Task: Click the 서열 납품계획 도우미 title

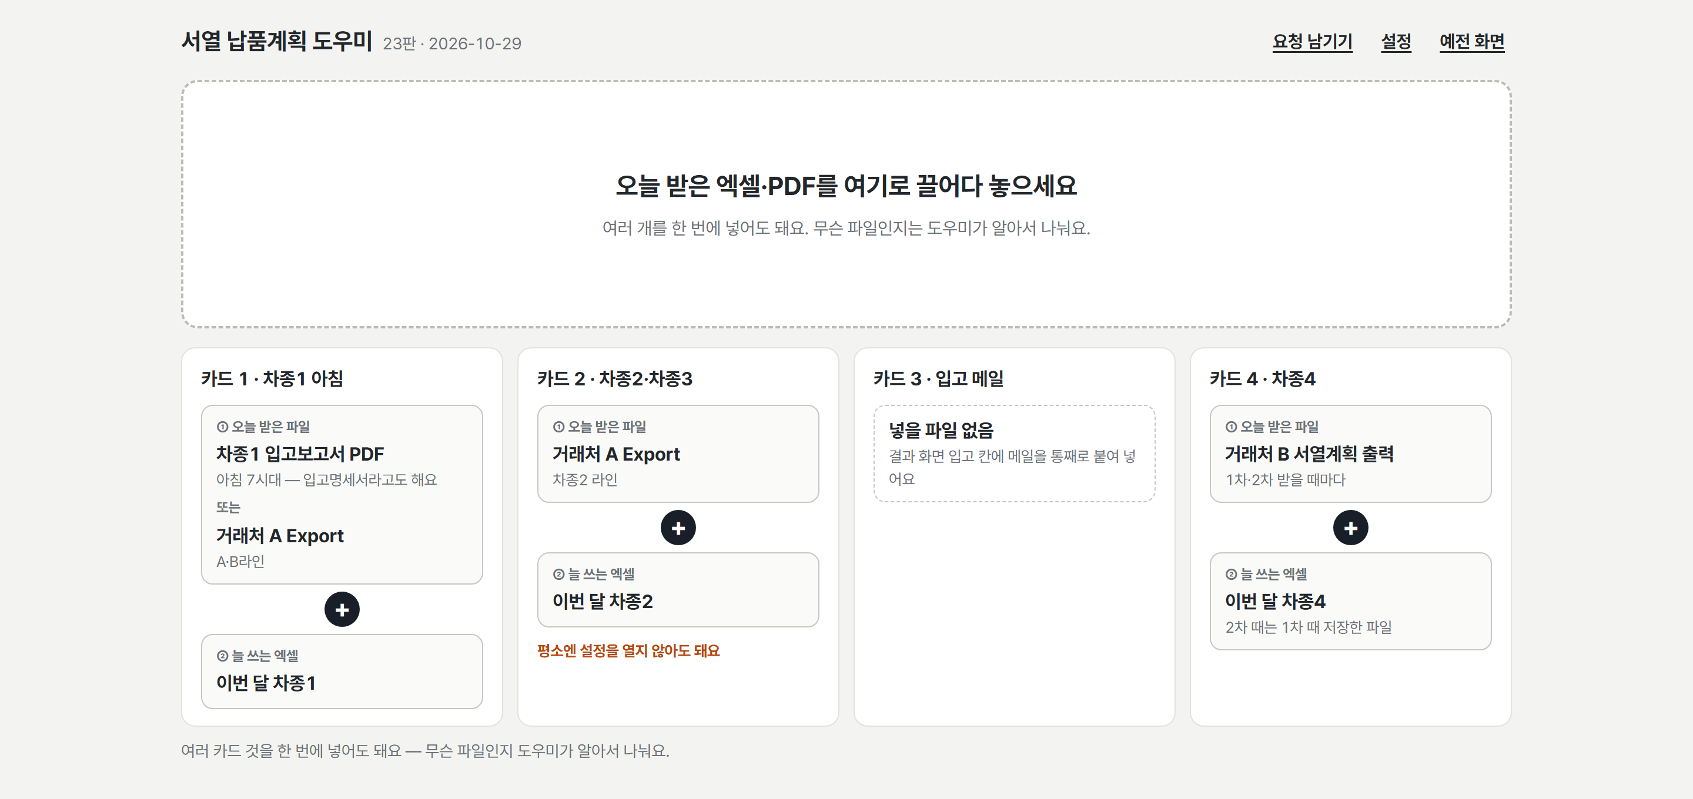Action: 277,41
